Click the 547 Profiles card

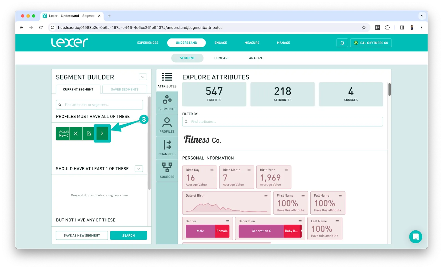coord(214,94)
